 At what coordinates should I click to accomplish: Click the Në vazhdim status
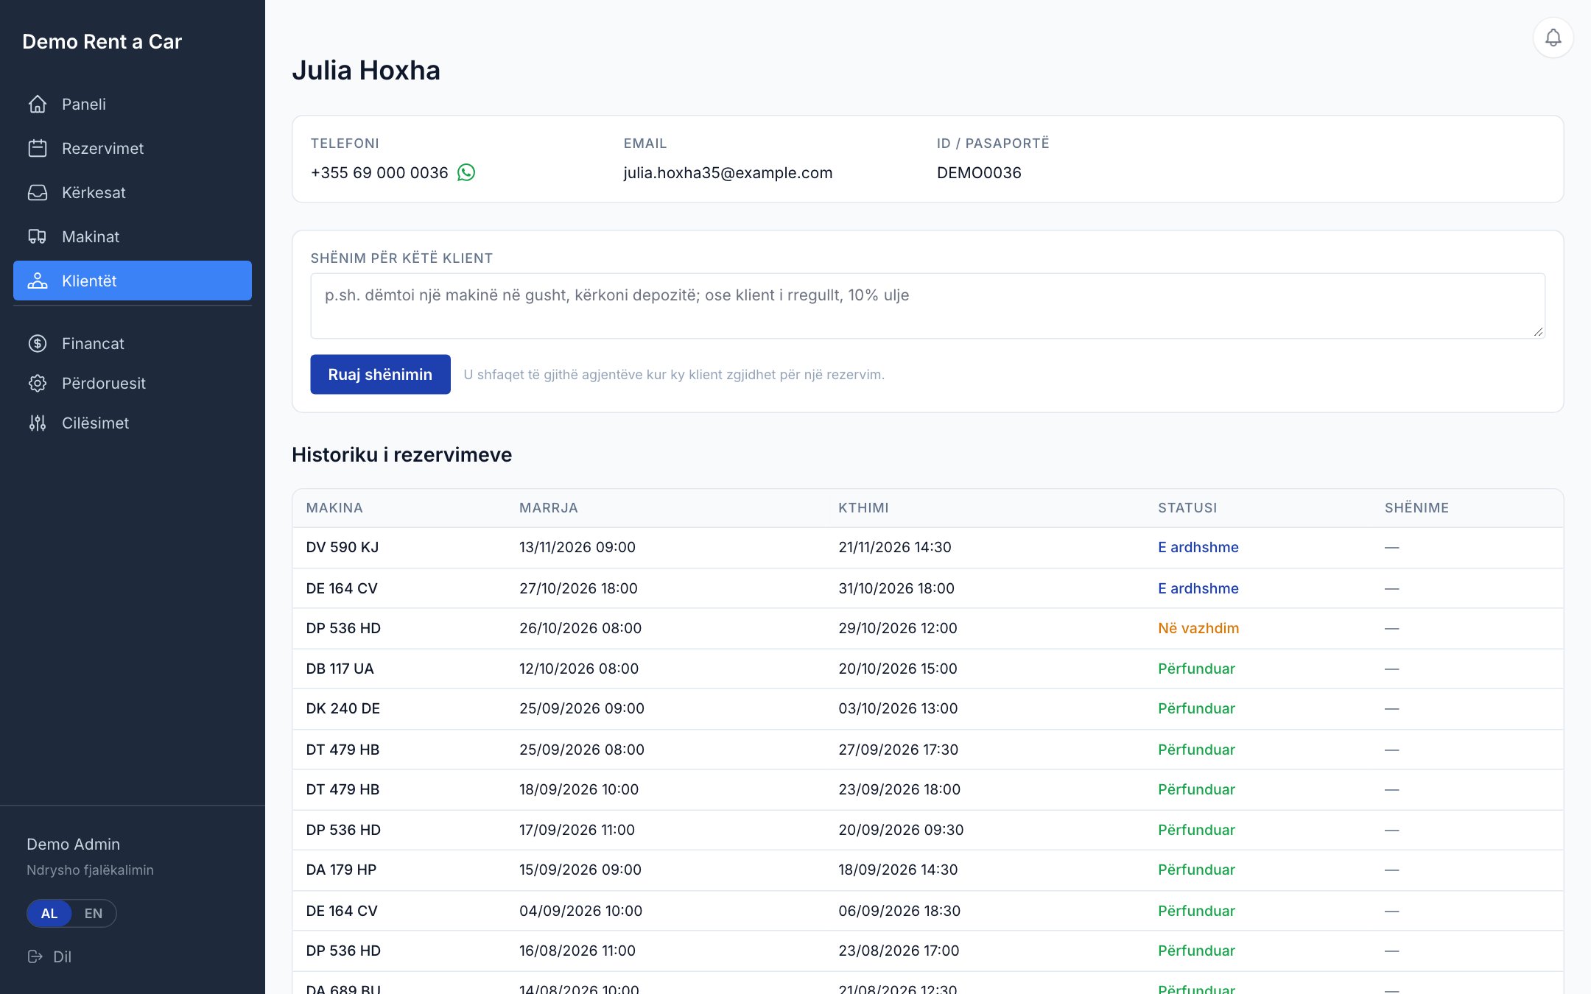1198,628
